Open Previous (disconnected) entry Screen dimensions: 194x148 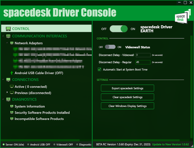pyautogui.click(x=33, y=93)
